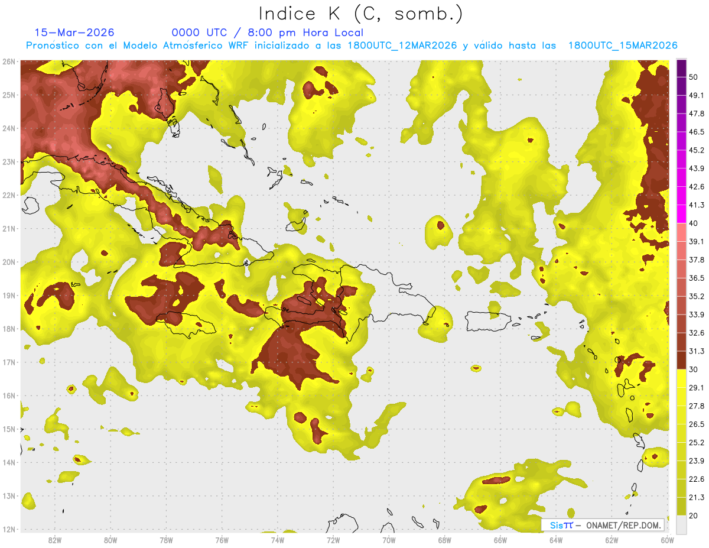Click the scale label "32.6"
Image resolution: width=709 pixels, height=548 pixels.
[x=696, y=333]
